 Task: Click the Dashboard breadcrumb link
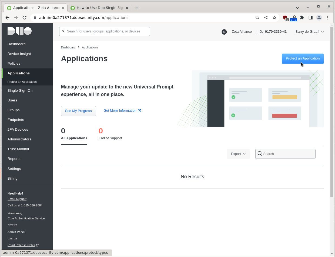pos(68,47)
